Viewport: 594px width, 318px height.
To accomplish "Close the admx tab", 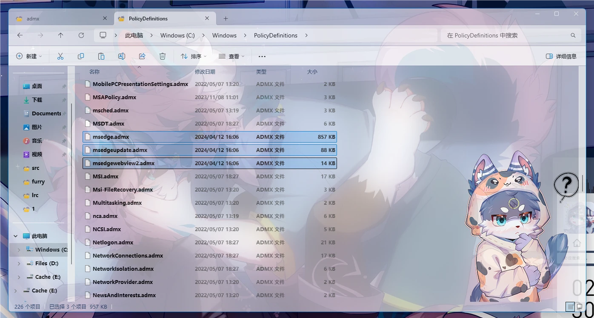I will (105, 18).
